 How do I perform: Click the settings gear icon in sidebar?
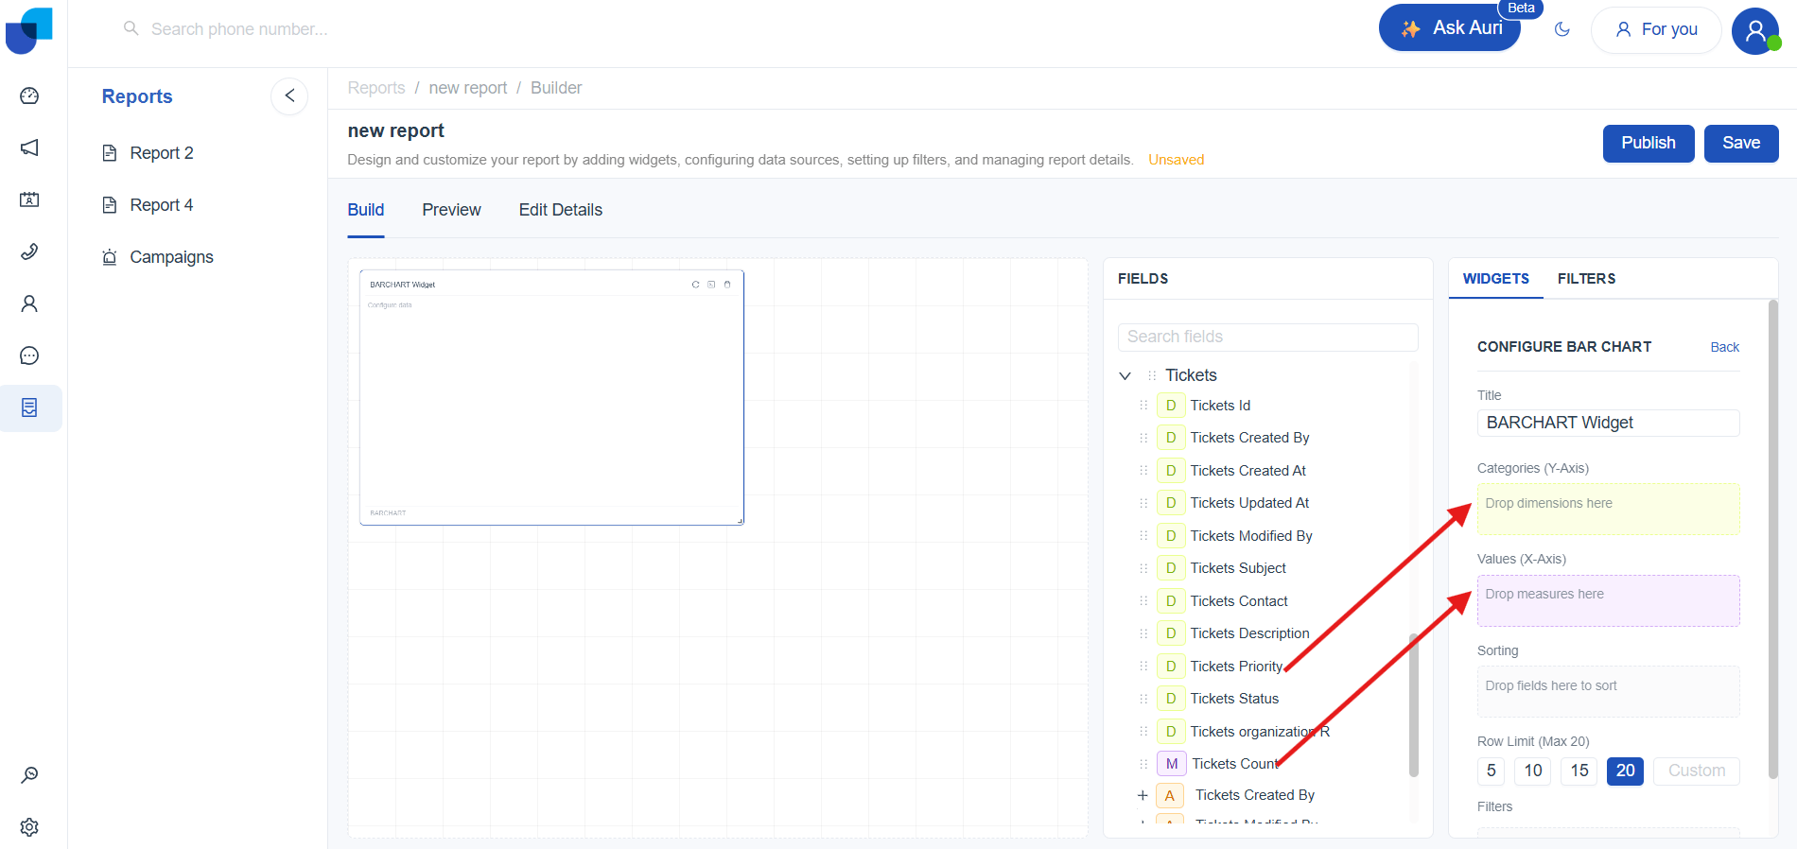point(29,827)
